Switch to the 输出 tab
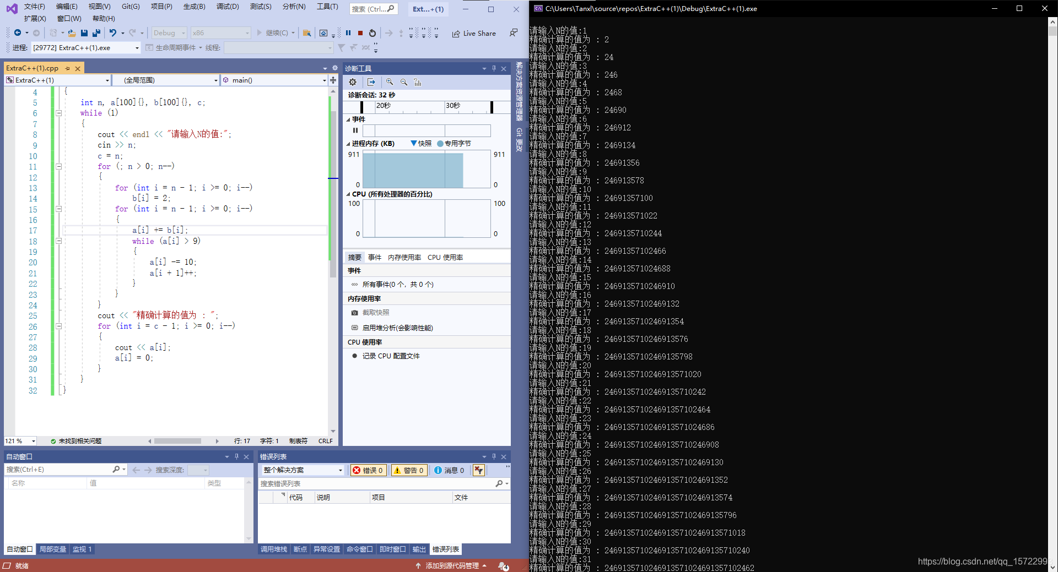 [x=419, y=549]
